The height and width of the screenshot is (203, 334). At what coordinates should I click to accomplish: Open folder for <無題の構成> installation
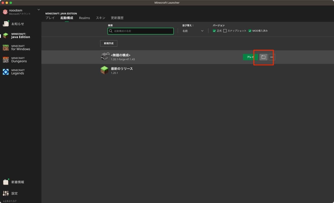click(263, 57)
